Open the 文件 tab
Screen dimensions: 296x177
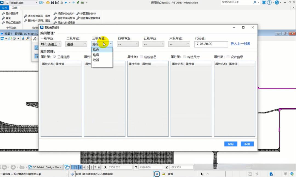[4, 8]
